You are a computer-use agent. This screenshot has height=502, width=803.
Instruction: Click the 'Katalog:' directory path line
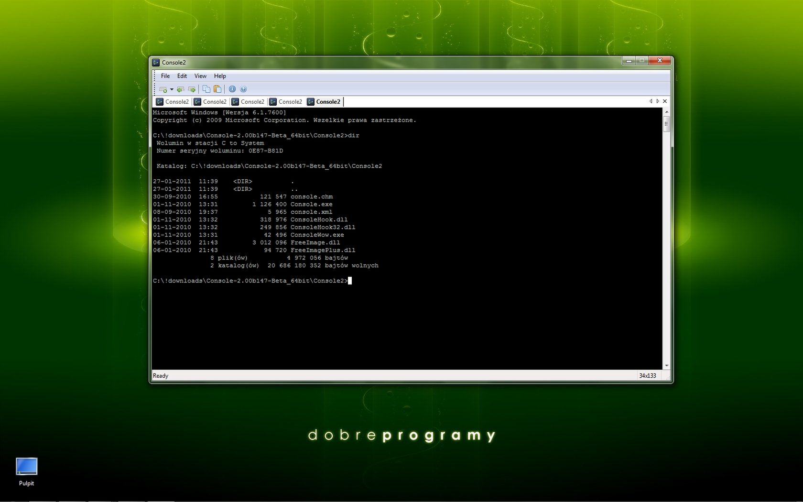click(x=270, y=166)
